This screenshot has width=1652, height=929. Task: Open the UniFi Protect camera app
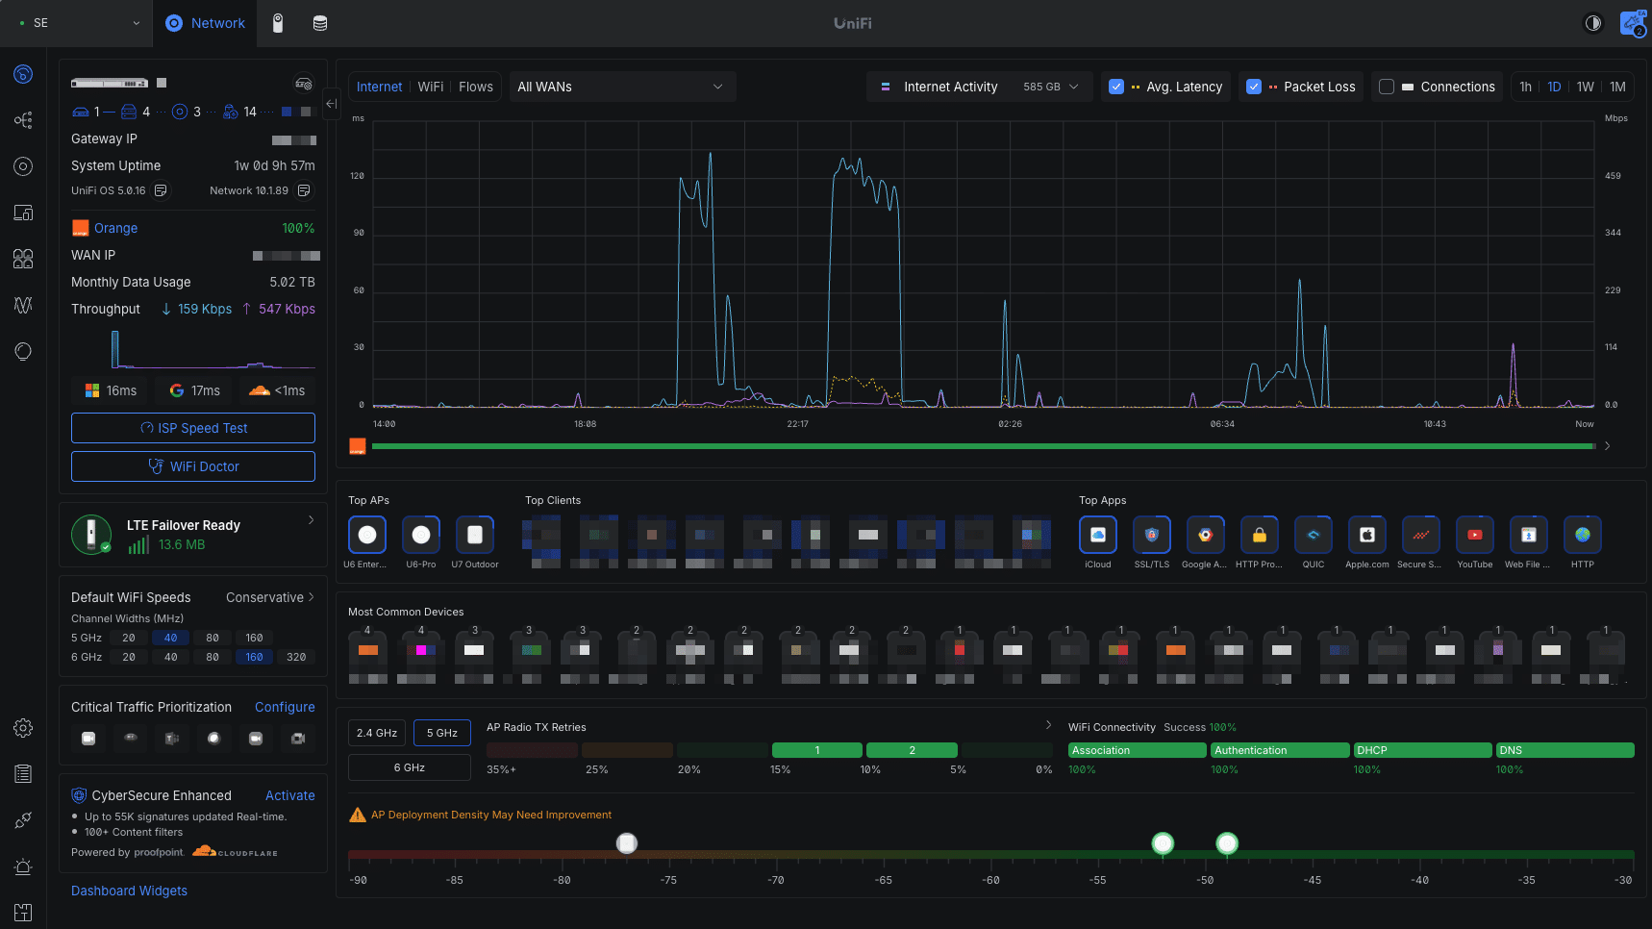pos(277,22)
